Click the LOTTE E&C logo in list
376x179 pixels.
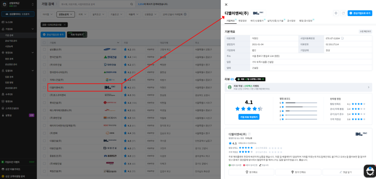pos(110,103)
